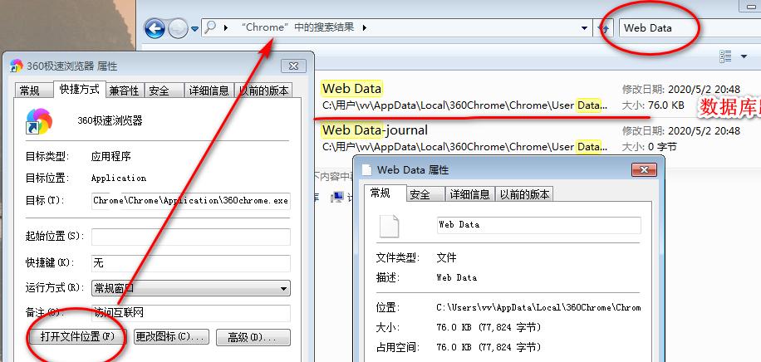
Task: Close the Web Data 属性 dialog
Action: pos(644,170)
